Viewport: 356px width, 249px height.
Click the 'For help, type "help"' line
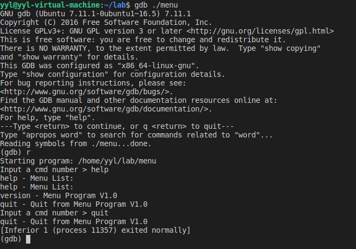pos(49,117)
